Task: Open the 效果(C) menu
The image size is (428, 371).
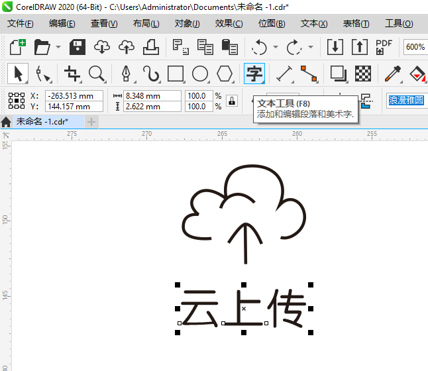Action: (x=229, y=23)
